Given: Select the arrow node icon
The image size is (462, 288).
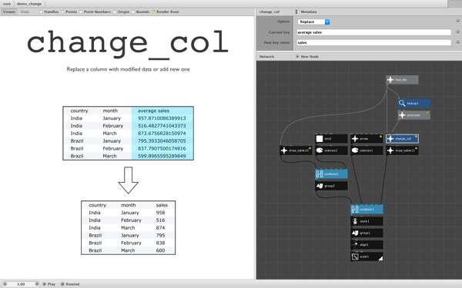Looking at the screenshot, I should [x=355, y=139].
